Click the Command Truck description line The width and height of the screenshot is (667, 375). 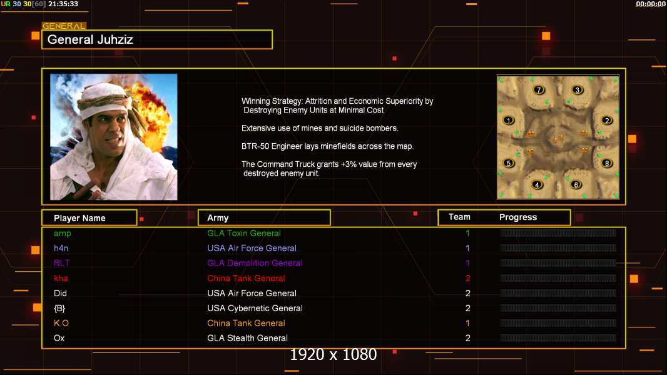point(329,169)
